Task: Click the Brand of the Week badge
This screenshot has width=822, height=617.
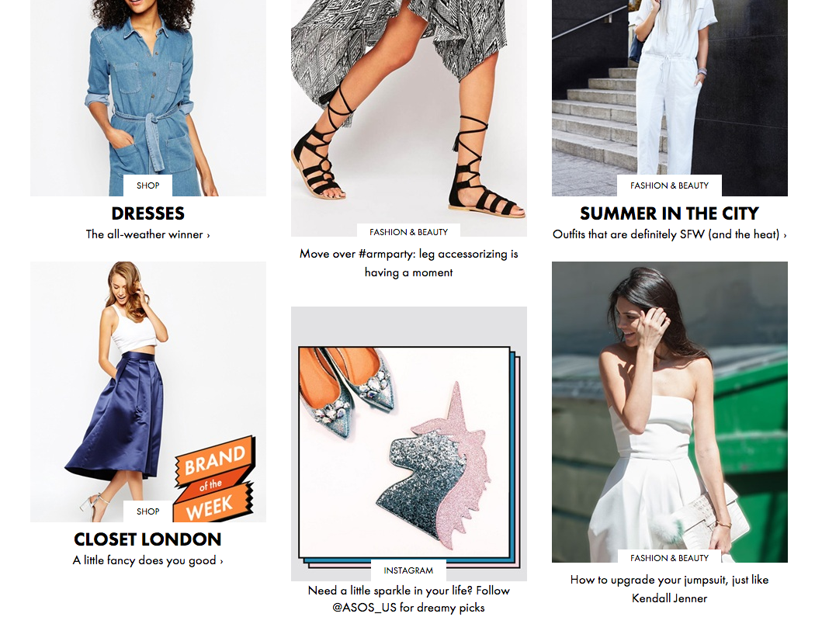Action: coord(214,479)
